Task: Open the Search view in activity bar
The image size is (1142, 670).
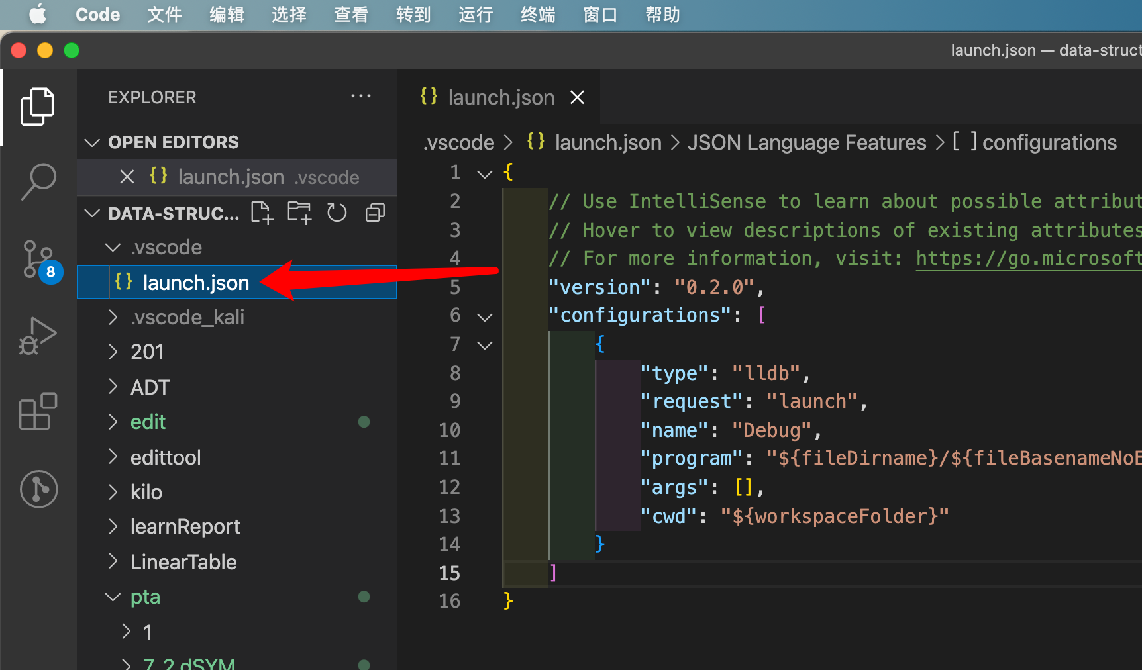Action: (x=38, y=181)
